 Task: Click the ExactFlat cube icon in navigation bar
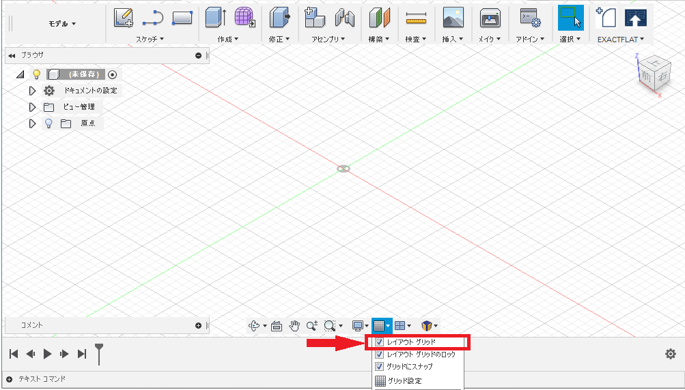click(426, 325)
